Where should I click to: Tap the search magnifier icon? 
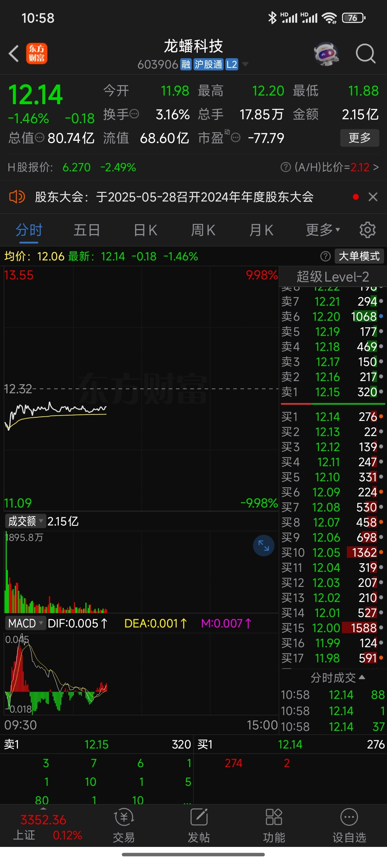(365, 54)
